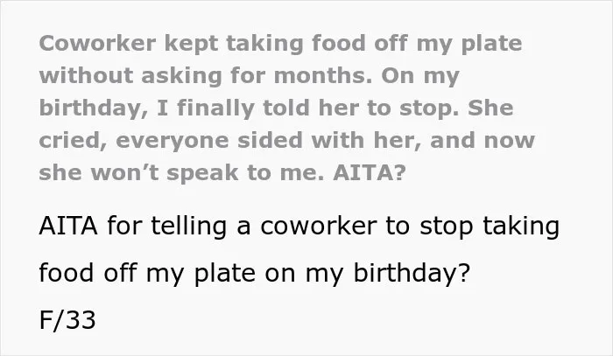Click the black 'AITA' starting the title
The width and height of the screenshot is (613, 356).
tap(68, 226)
